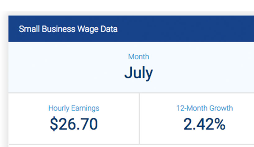Select the 2.42% growth figure
The width and height of the screenshot is (254, 147).
click(204, 124)
